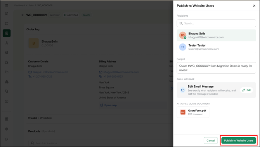Open the sliders adjustments sidebar icon
260x147 pixels.
[x=7, y=53]
